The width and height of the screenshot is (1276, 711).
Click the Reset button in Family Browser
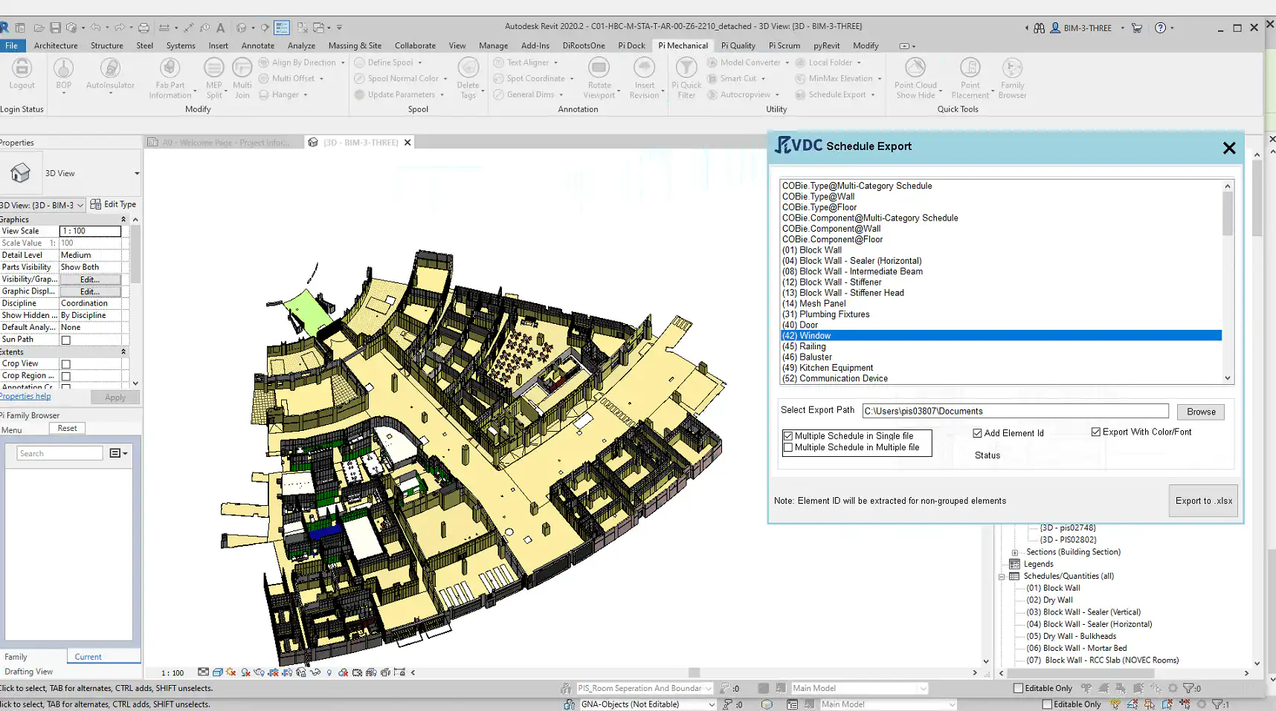67,429
